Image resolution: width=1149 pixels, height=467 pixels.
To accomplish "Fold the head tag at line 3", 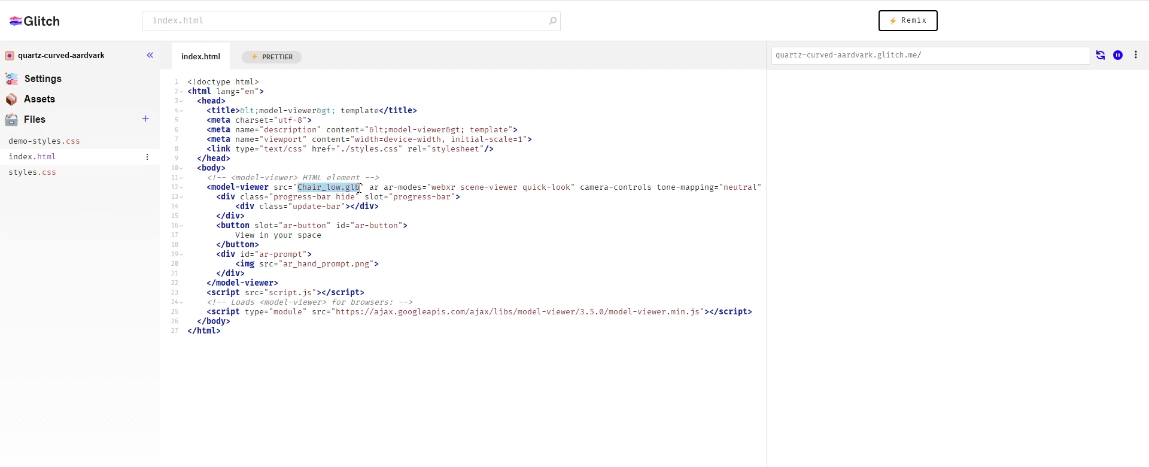I will [181, 101].
